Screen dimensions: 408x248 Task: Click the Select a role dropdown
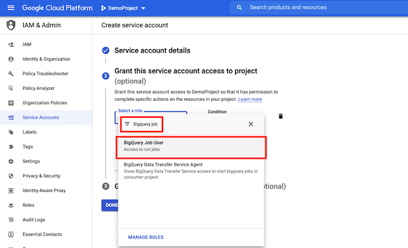pos(151,117)
